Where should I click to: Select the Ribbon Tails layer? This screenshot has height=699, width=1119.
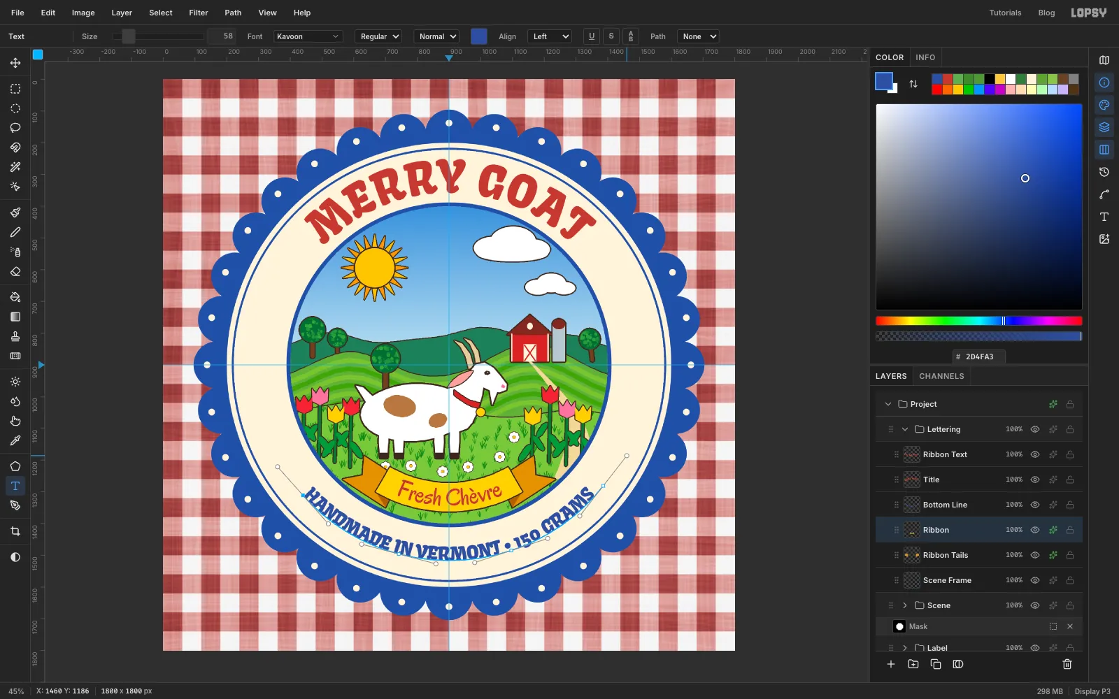979,555
